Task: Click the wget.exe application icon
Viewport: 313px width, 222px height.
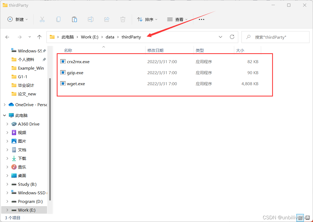Action: [x=63, y=84]
